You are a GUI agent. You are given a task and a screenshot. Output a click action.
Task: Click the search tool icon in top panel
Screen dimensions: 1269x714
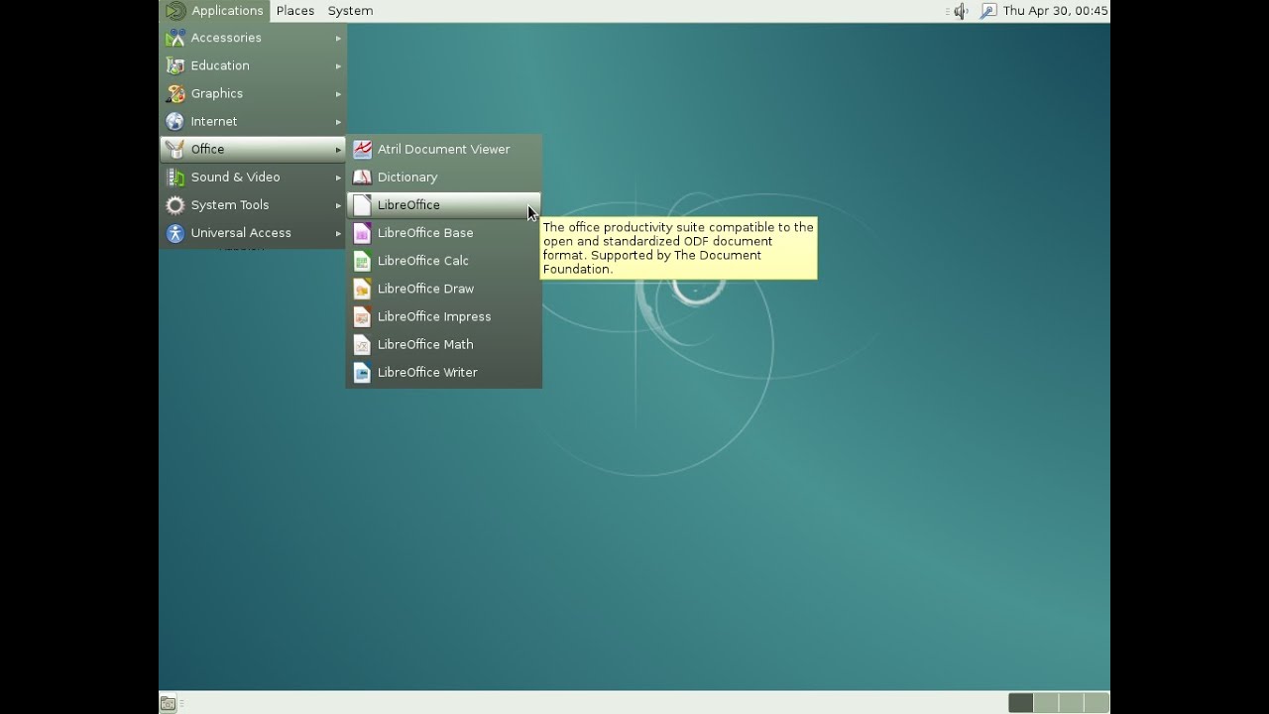(x=987, y=11)
